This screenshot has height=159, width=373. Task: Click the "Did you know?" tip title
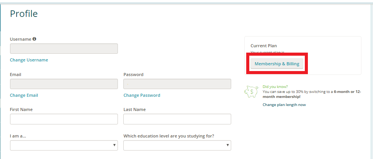[x=275, y=87]
